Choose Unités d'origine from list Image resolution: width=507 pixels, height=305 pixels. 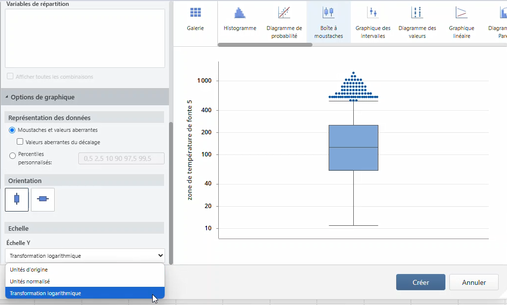[x=29, y=270]
